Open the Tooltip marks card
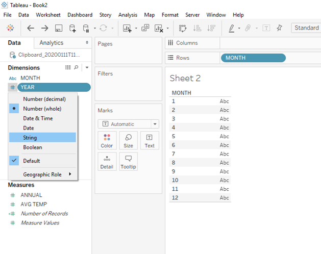This screenshot has width=321, height=254. 128,161
